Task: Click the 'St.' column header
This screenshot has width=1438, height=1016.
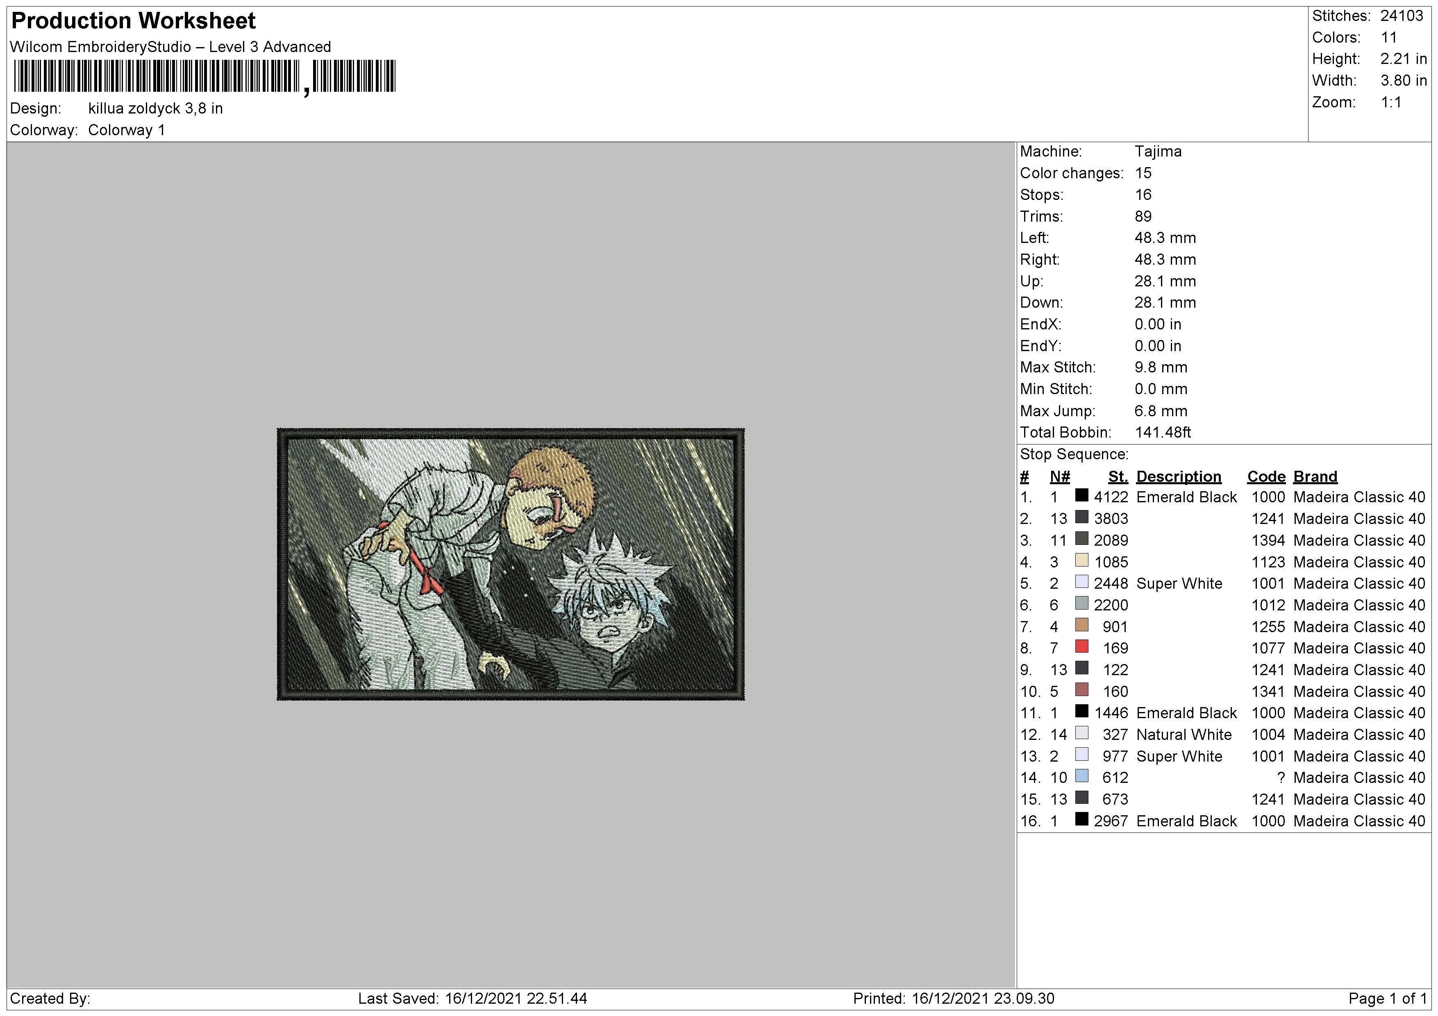Action: click(x=1118, y=477)
